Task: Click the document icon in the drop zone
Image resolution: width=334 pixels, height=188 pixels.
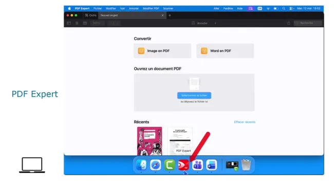Action: [194, 84]
